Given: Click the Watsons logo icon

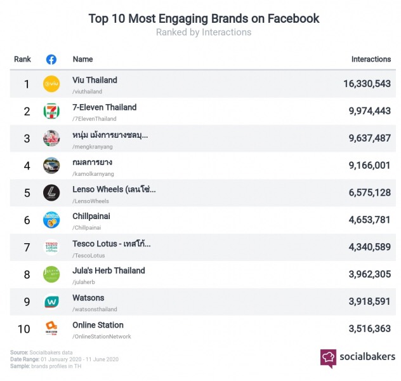Looking at the screenshot, I should (51, 302).
